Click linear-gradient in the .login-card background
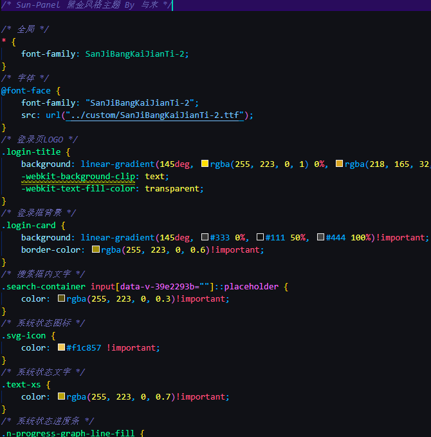Screen dimensions: 431x437 [118, 237]
